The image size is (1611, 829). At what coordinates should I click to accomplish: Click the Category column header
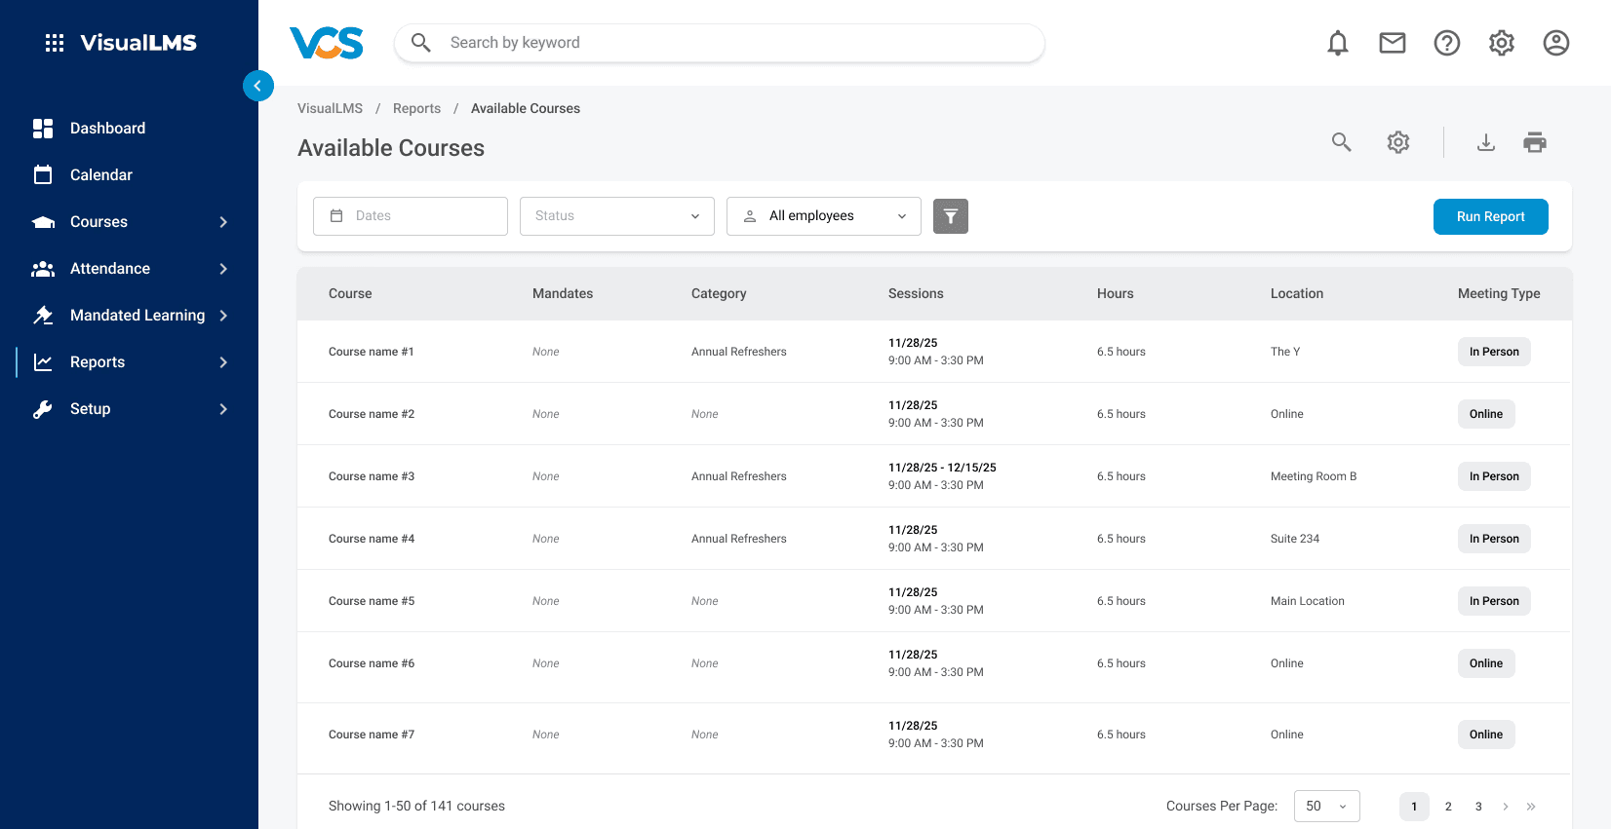[719, 293]
